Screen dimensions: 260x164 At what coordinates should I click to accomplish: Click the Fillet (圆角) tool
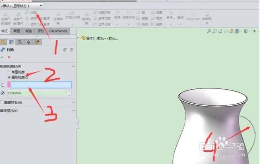point(117,15)
